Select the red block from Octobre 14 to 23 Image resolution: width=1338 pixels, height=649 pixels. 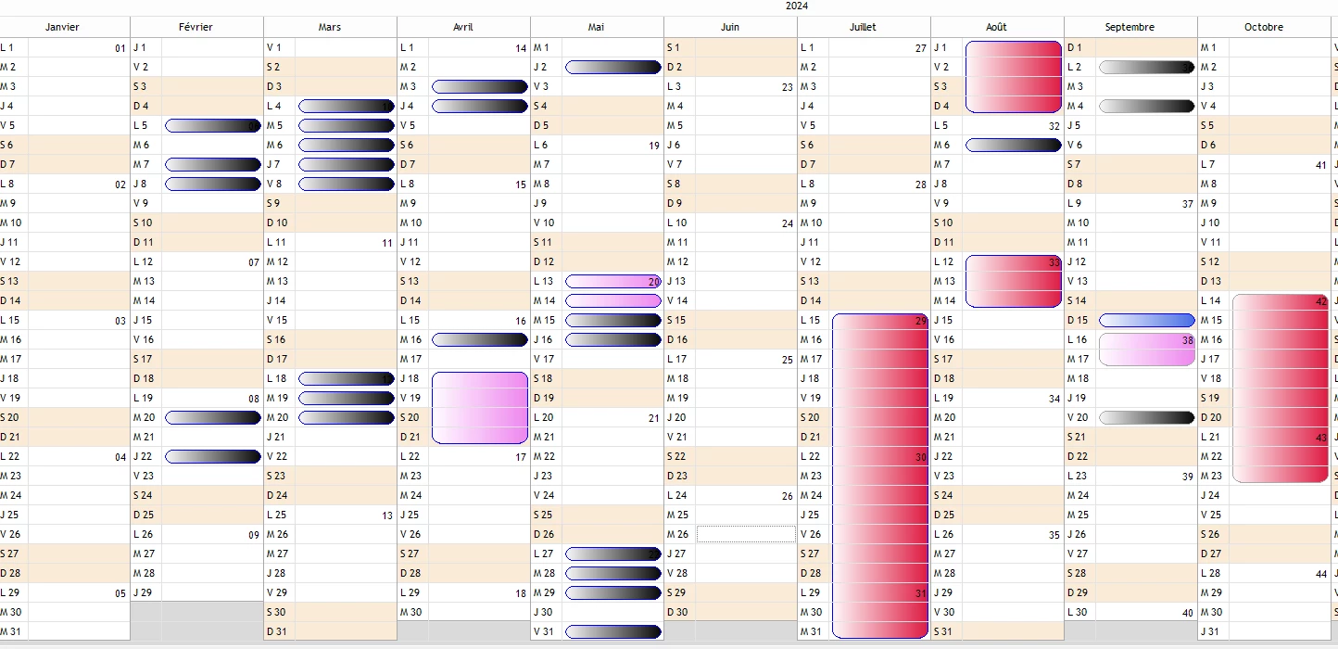coord(1281,388)
